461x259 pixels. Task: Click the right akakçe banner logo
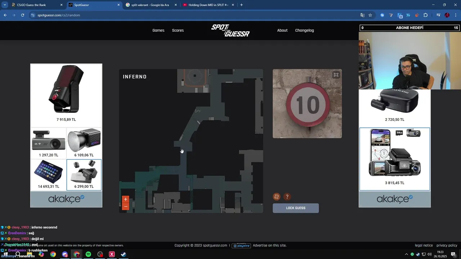point(395,199)
